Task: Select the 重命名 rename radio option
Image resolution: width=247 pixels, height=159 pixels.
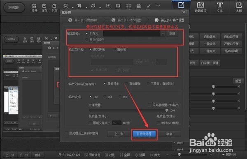Action: [x=114, y=49]
